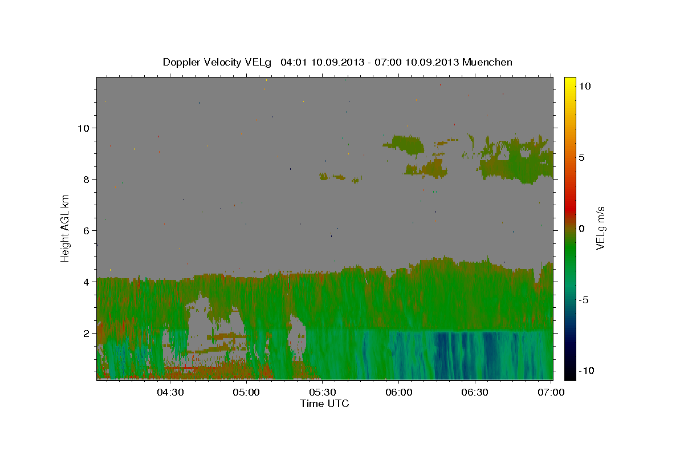The height and width of the screenshot is (456, 684).
Task: Click the 05:00 time tick label
Action: point(247,393)
